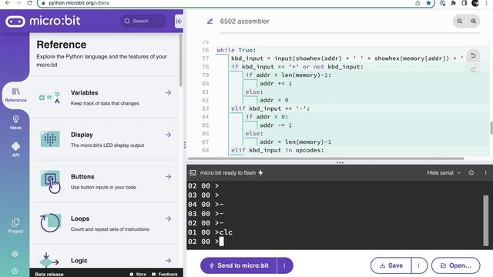Click the editor horizontal scrollbar
The image size is (493, 277).
(326, 159)
